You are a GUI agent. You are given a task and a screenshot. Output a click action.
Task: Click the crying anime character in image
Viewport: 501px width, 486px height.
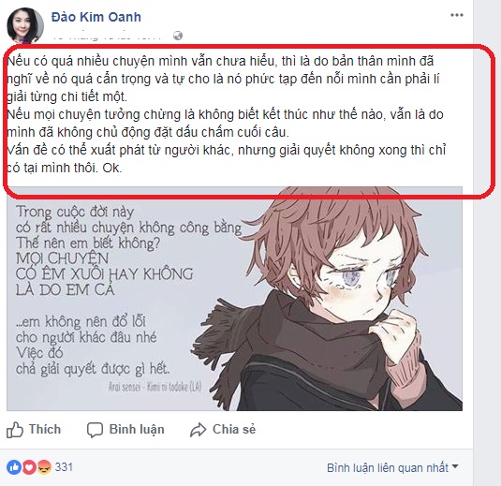pyautogui.click(x=329, y=299)
